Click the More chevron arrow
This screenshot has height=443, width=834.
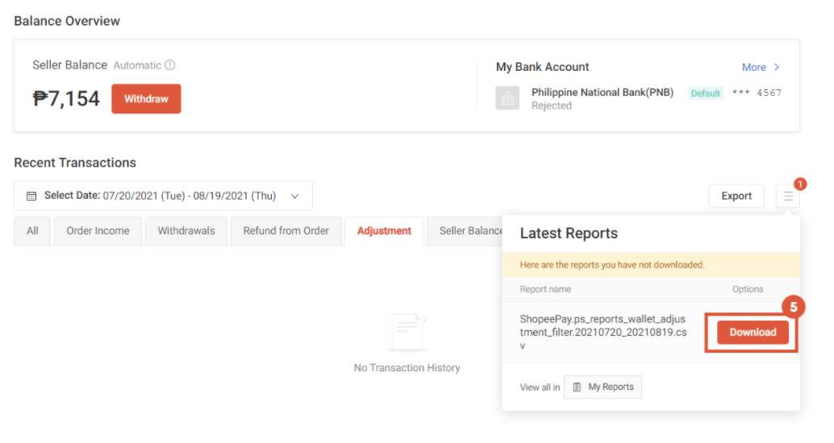(777, 68)
